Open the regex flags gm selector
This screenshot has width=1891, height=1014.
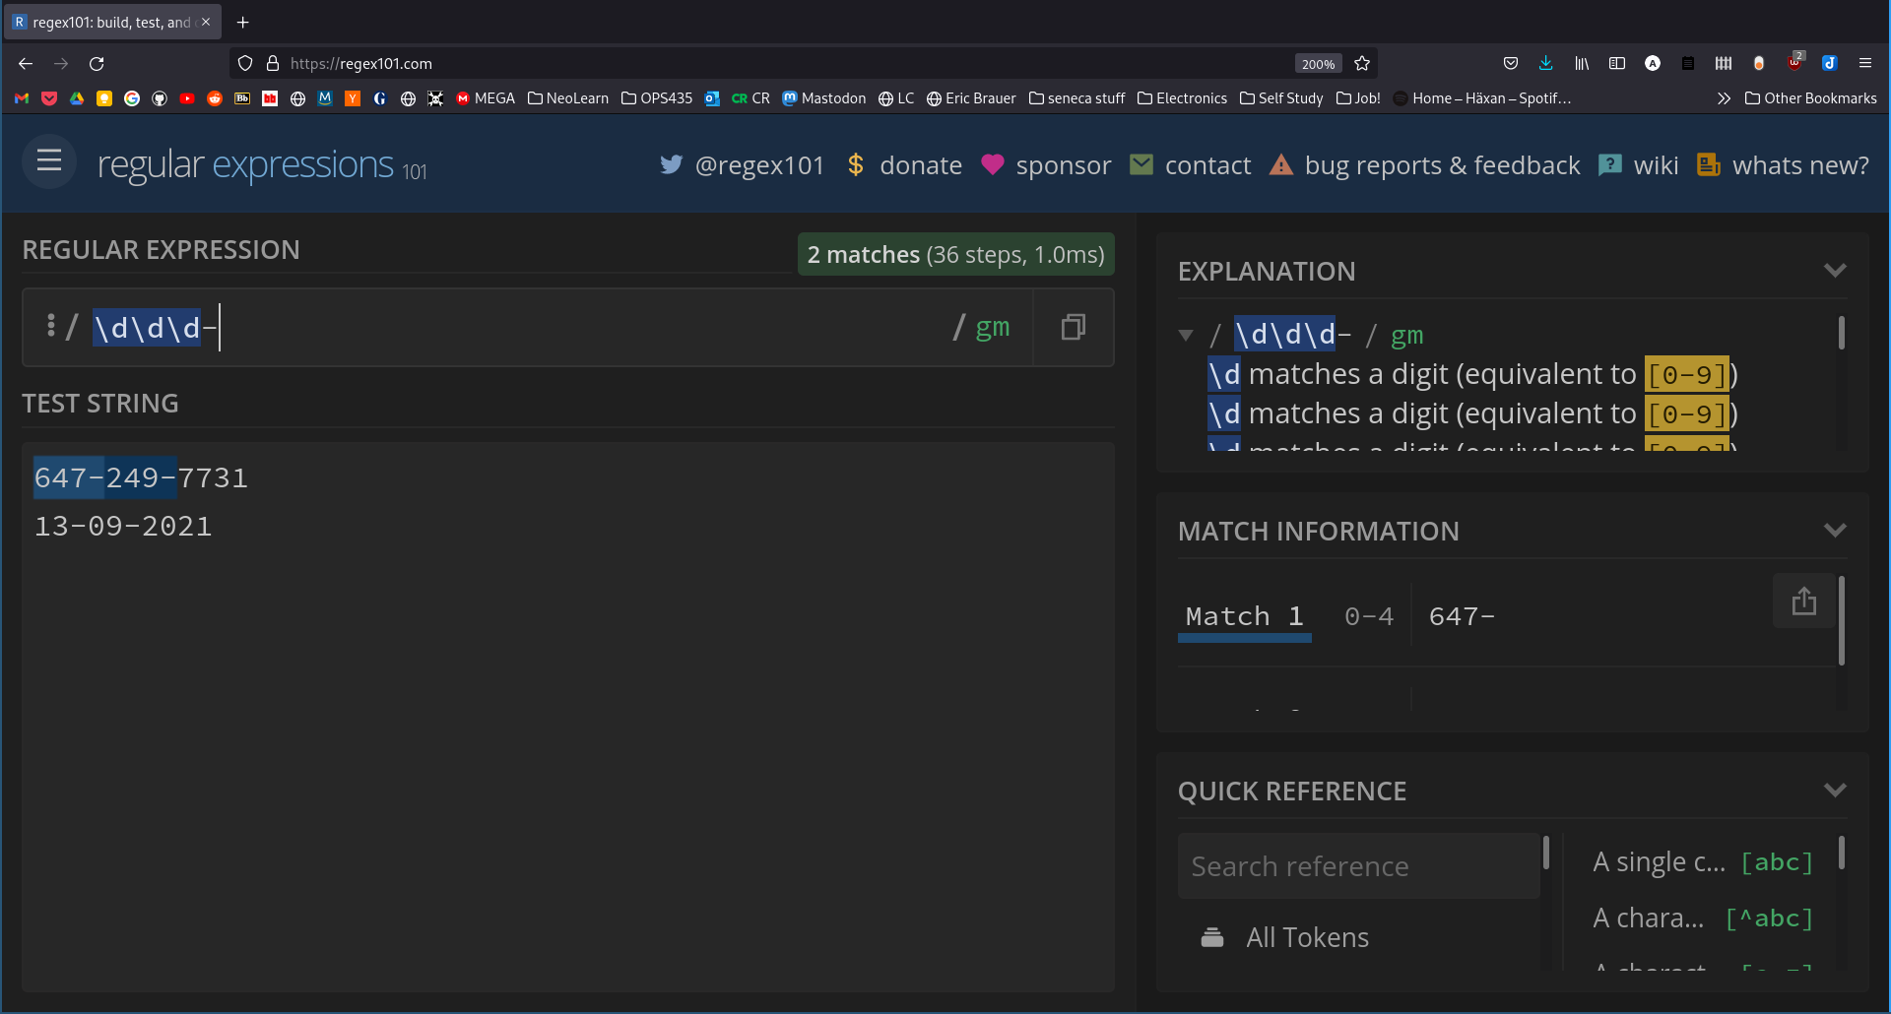(992, 327)
